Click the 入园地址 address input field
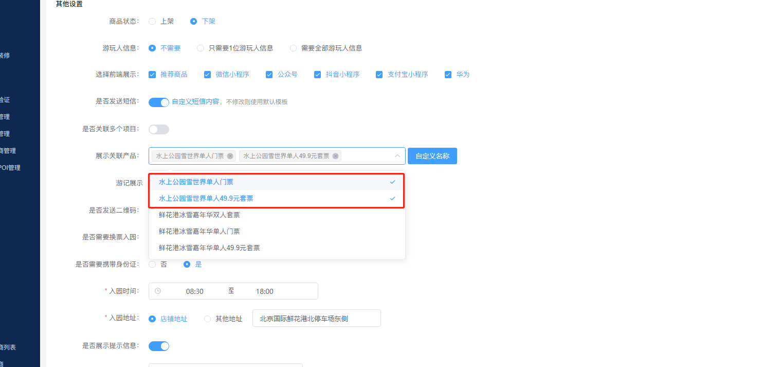The image size is (762, 367). click(316, 318)
